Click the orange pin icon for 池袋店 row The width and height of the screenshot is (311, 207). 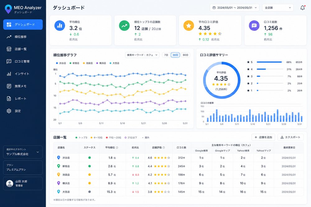click(58, 175)
